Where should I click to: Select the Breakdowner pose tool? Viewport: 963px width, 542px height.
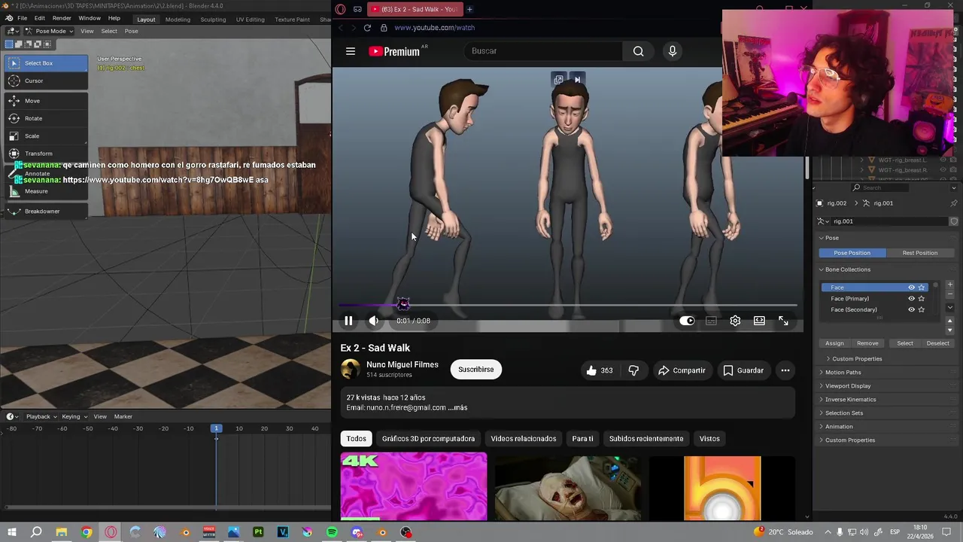(46, 212)
